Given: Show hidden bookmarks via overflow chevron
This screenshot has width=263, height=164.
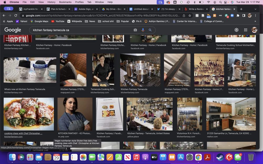Looking at the screenshot, I should 255,21.
